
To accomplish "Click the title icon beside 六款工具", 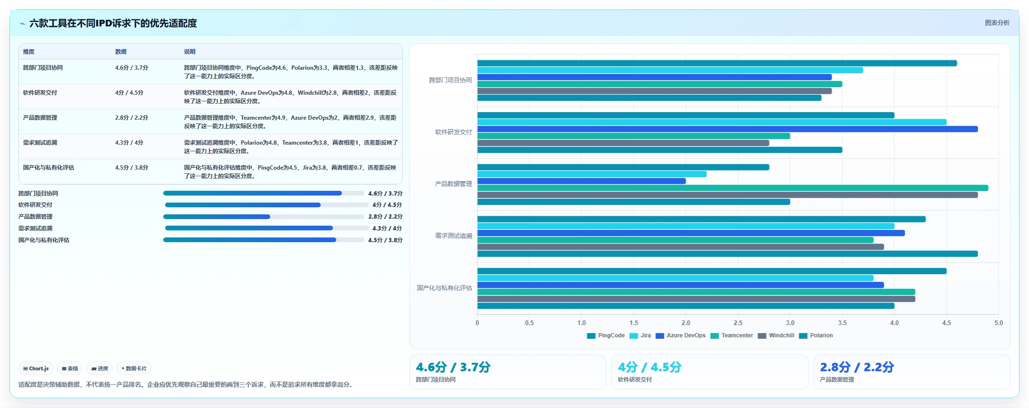I will pyautogui.click(x=22, y=24).
